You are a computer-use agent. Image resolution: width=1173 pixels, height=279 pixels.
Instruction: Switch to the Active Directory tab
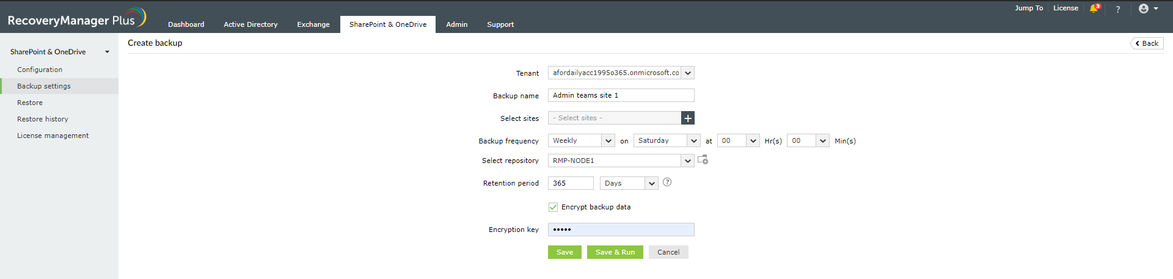[x=250, y=24]
